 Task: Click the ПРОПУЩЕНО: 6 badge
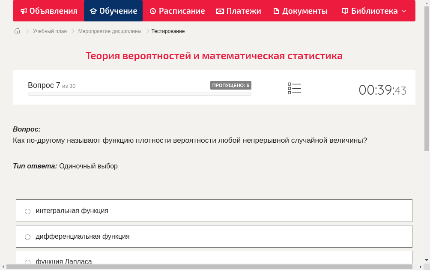pos(231,85)
